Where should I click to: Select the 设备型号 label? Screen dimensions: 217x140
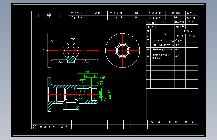pos(155,18)
